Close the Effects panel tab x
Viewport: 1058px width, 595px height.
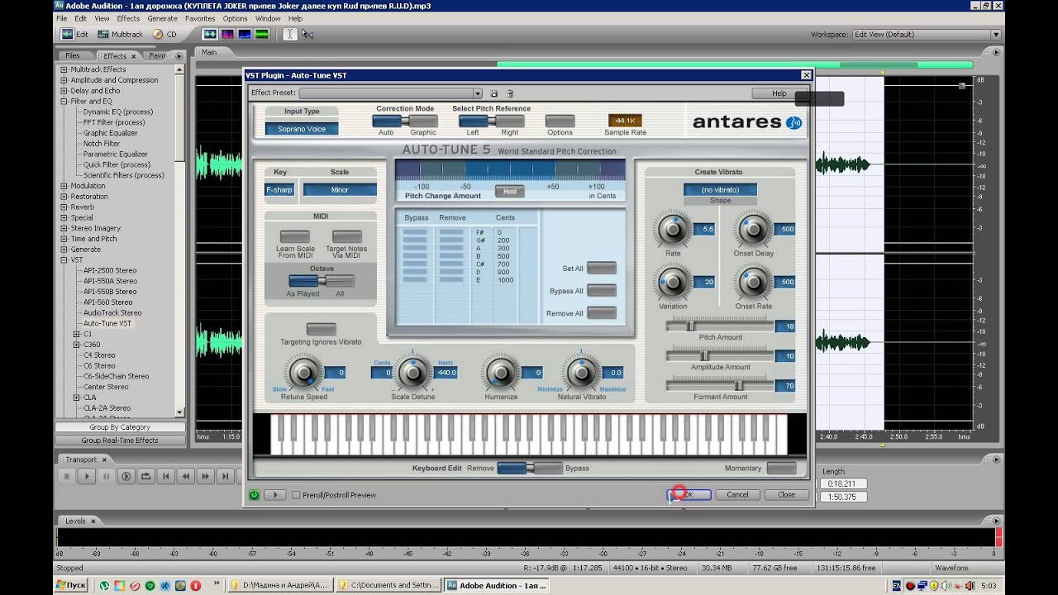(x=134, y=56)
